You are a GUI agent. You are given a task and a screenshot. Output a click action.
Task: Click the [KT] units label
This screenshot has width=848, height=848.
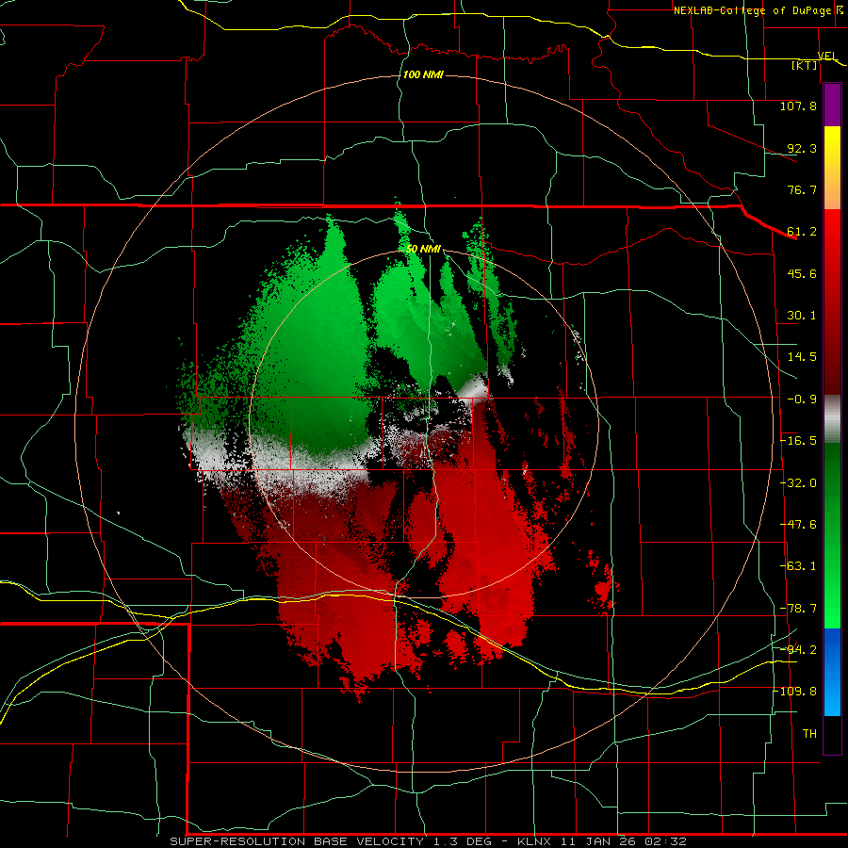pyautogui.click(x=805, y=66)
